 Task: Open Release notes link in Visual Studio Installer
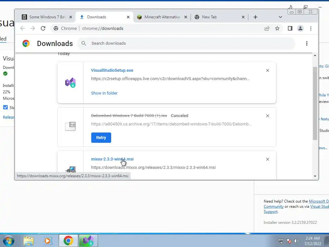[x=9, y=117]
